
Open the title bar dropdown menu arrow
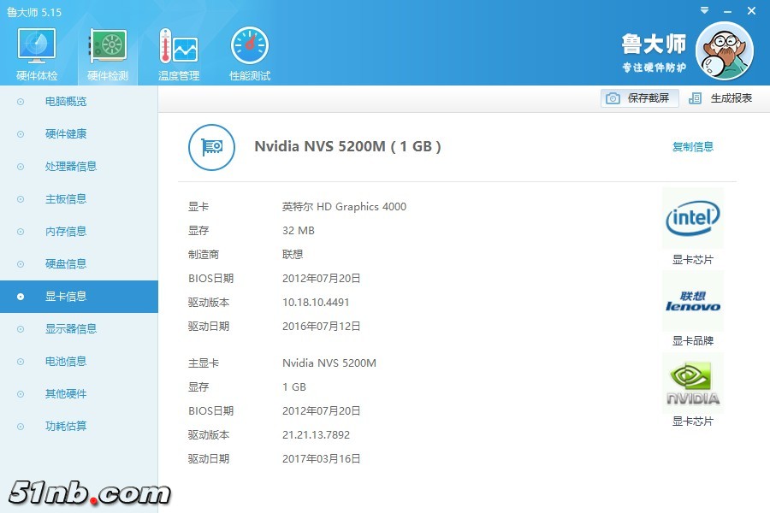[x=703, y=11]
